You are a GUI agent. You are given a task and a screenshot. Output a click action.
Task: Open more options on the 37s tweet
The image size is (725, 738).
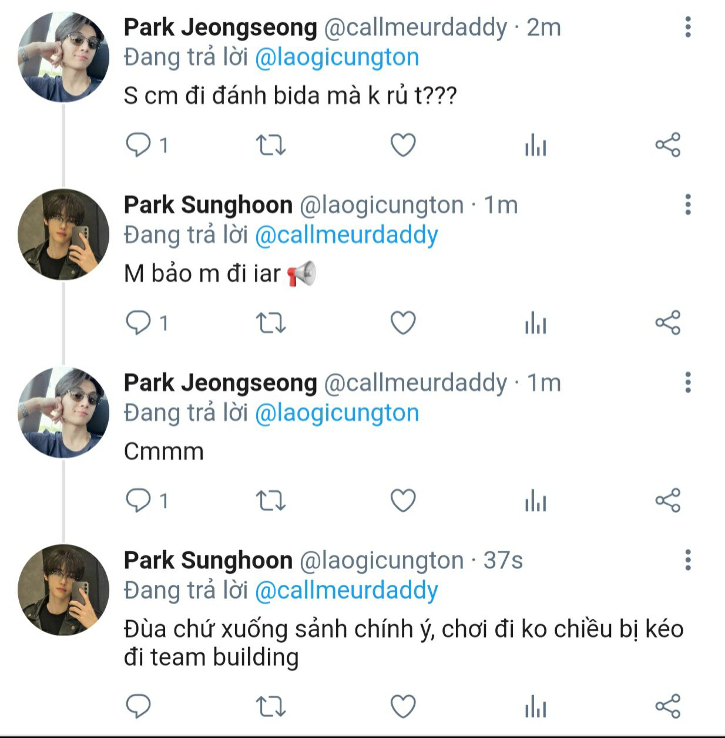coord(687,560)
